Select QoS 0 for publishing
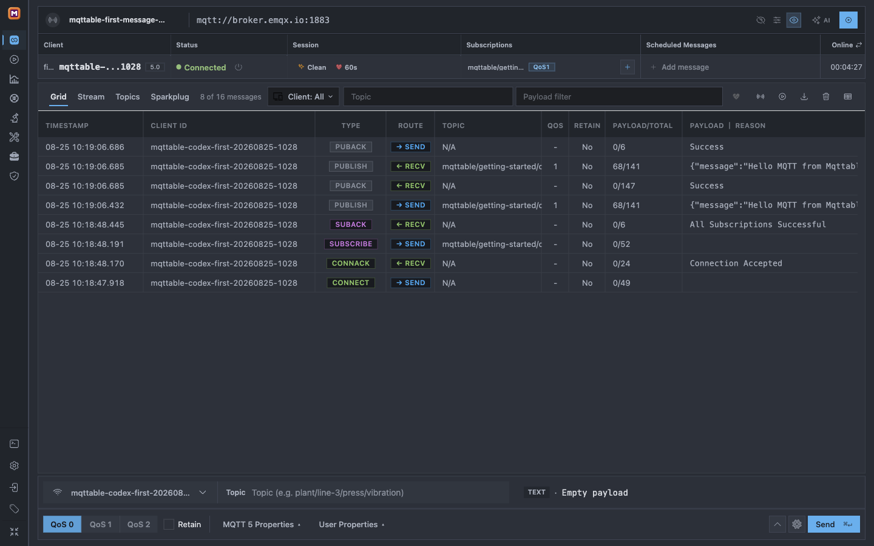The width and height of the screenshot is (874, 546). pos(62,524)
